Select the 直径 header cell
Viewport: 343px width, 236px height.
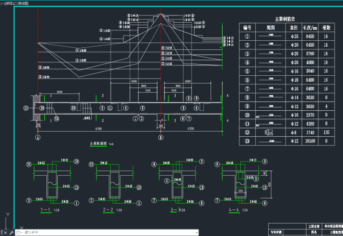[294, 28]
